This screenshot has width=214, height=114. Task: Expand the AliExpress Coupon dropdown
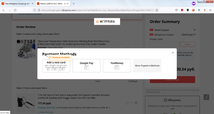195,35
